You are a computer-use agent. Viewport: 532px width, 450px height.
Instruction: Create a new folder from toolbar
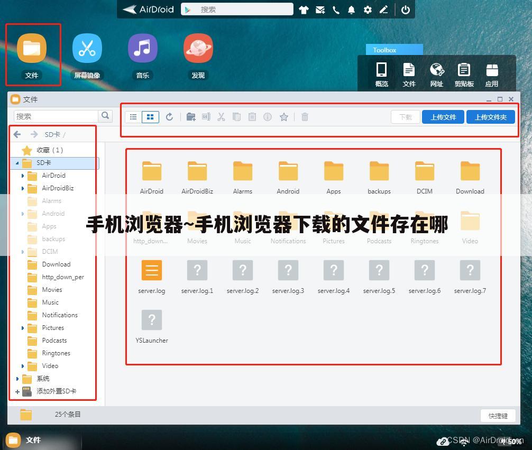pos(191,117)
